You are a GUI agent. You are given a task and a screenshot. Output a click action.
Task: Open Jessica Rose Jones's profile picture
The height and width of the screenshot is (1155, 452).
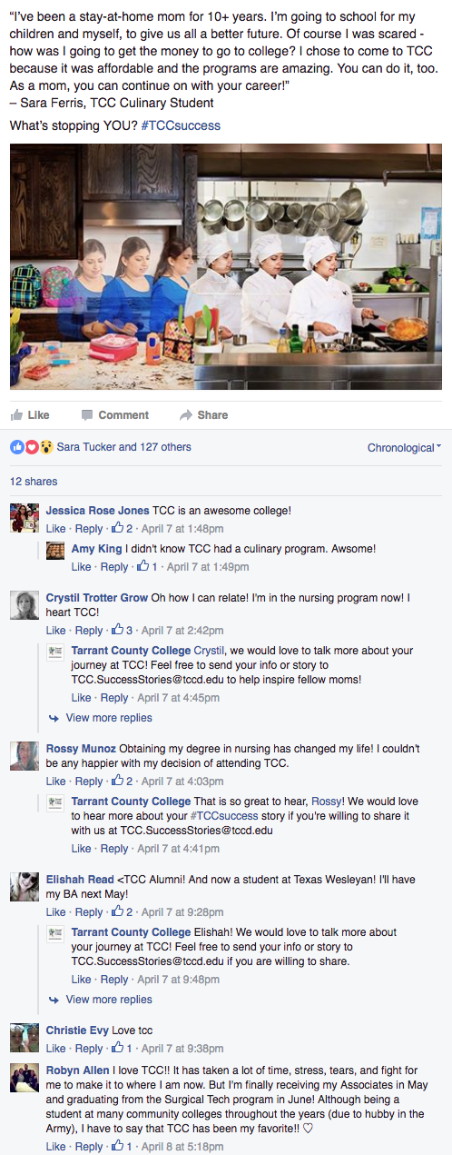pos(25,518)
